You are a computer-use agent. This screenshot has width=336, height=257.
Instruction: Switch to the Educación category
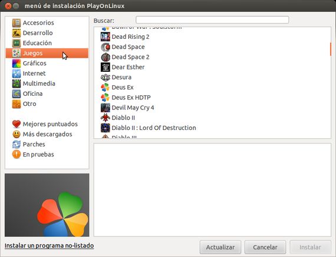pos(47,43)
